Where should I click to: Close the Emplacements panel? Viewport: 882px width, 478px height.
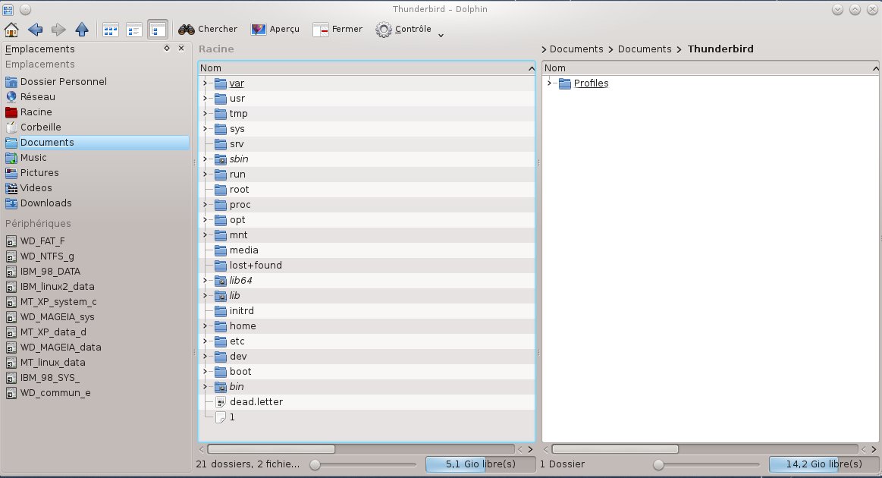point(181,49)
